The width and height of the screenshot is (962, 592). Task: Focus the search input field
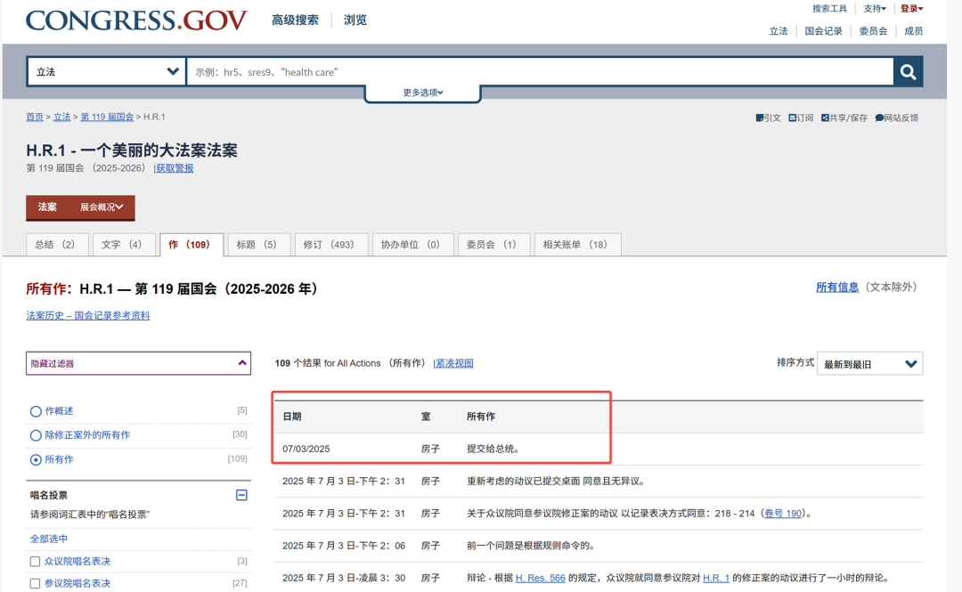540,72
